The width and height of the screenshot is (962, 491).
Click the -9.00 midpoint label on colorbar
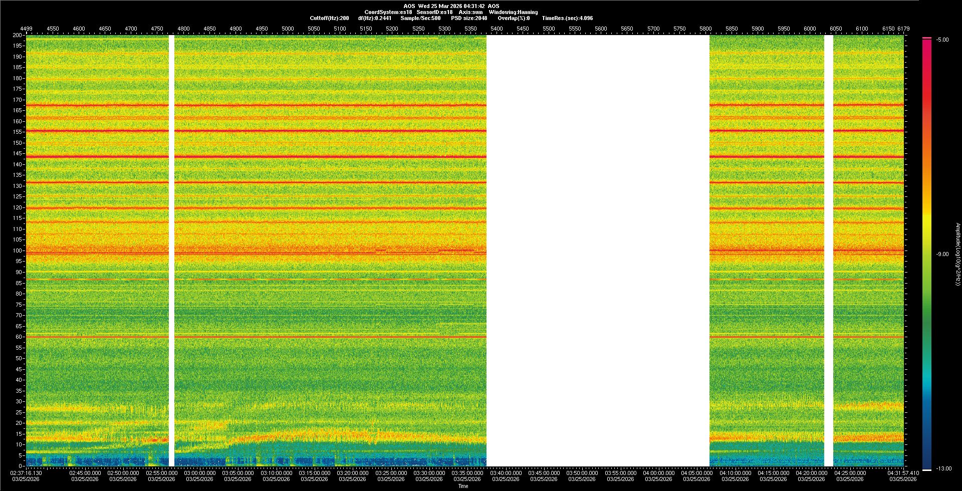click(942, 254)
